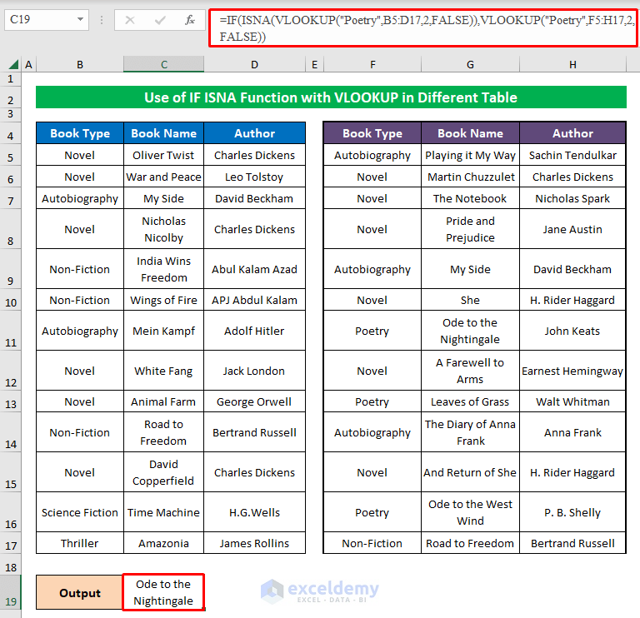Click the Cancel X formula icon
Screen dimensions: 640x618
coord(130,20)
